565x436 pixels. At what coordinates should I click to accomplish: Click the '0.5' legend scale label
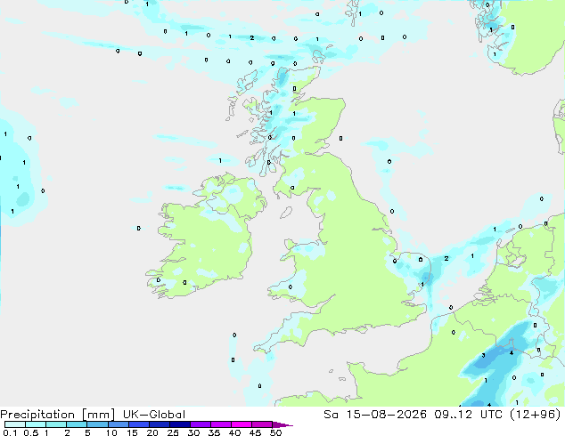(x=30, y=432)
